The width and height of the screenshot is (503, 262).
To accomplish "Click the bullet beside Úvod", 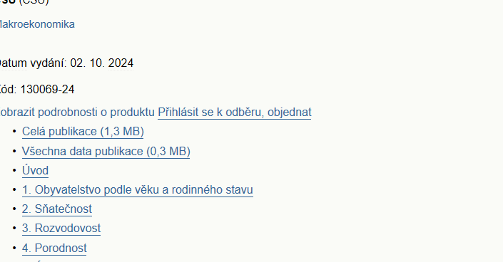I will (x=14, y=170).
